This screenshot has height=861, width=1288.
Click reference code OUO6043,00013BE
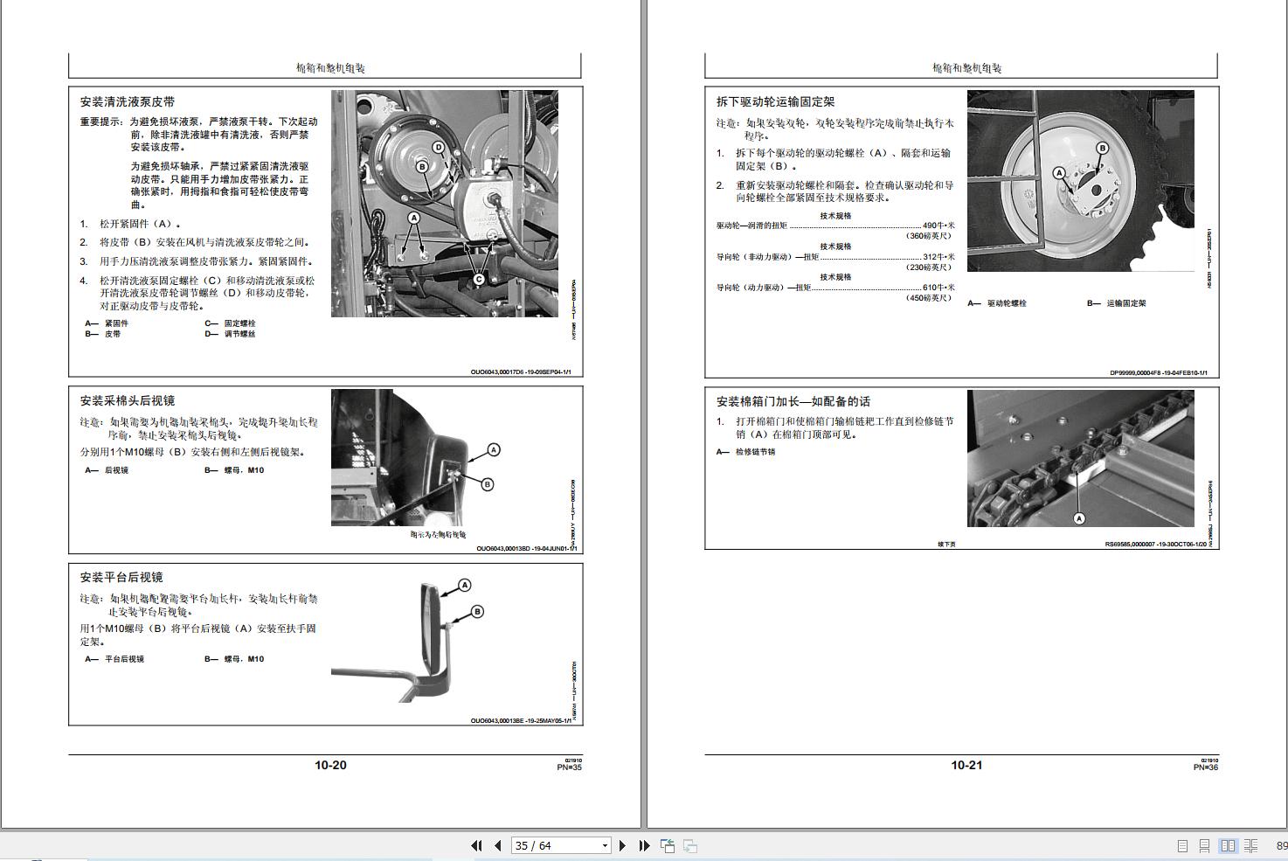(497, 721)
